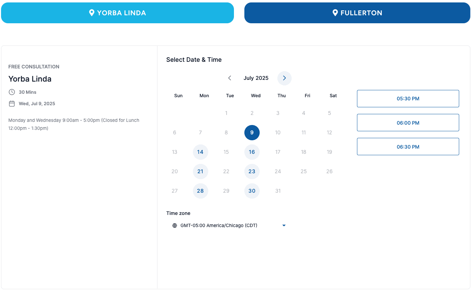Switch to the Yorba Linda location

117,13
